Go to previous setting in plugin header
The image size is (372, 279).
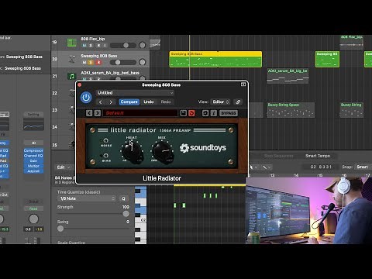point(101,102)
